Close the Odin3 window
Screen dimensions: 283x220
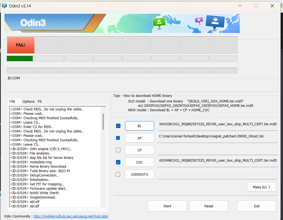pos(272,6)
